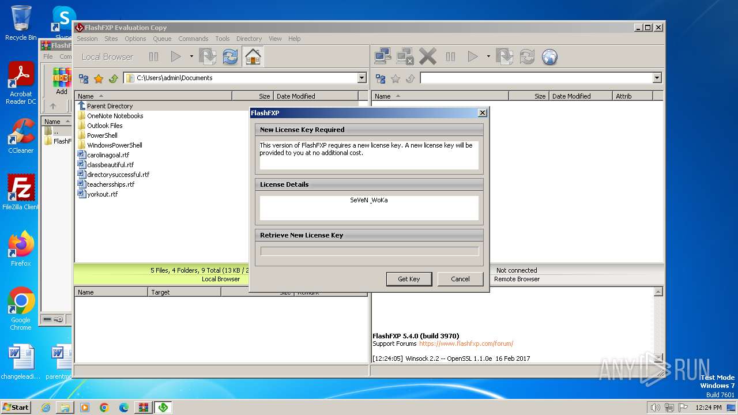738x415 pixels.
Task: Sort remote list by Attrib column
Action: [632, 96]
